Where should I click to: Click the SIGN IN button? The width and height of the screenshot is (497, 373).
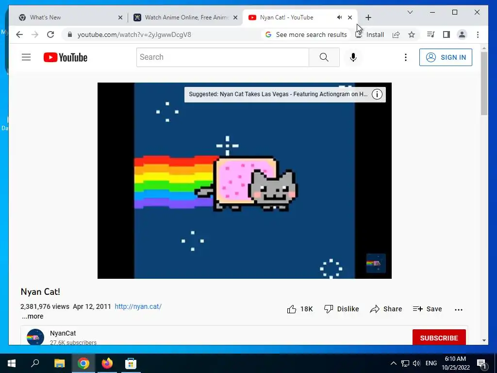coord(446,57)
